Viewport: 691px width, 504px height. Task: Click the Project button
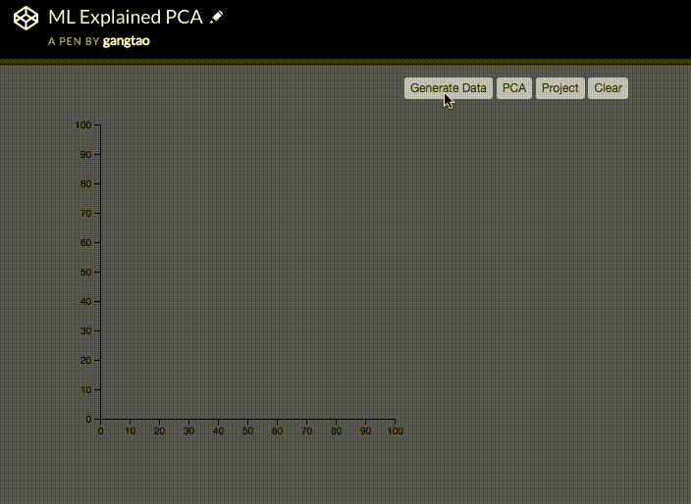[x=560, y=88]
